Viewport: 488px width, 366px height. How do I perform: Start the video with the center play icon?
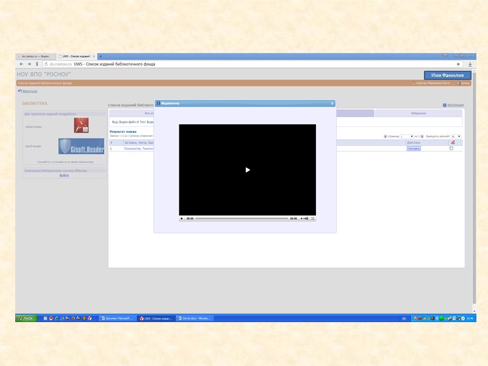[x=248, y=170]
